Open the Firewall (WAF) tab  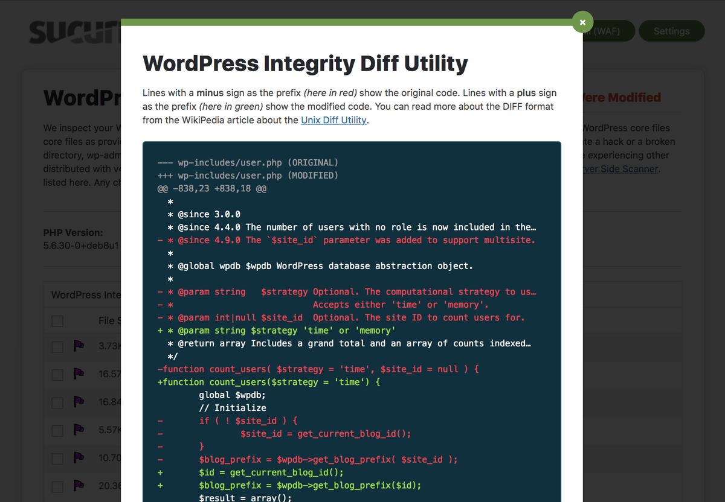pyautogui.click(x=608, y=31)
